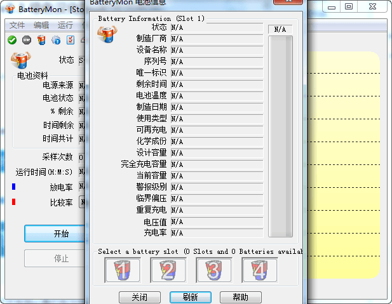The width and height of the screenshot is (392, 304).
Task: Open battery info via toolbar battery icon
Action: (41, 40)
